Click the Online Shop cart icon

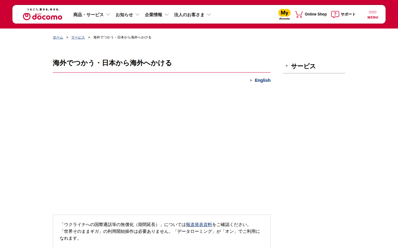(x=299, y=14)
